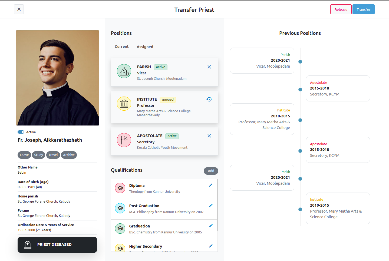The height and width of the screenshot is (261, 389).
Task: Select the Current positions tab
Action: click(x=122, y=47)
